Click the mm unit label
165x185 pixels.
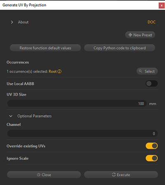point(153,104)
